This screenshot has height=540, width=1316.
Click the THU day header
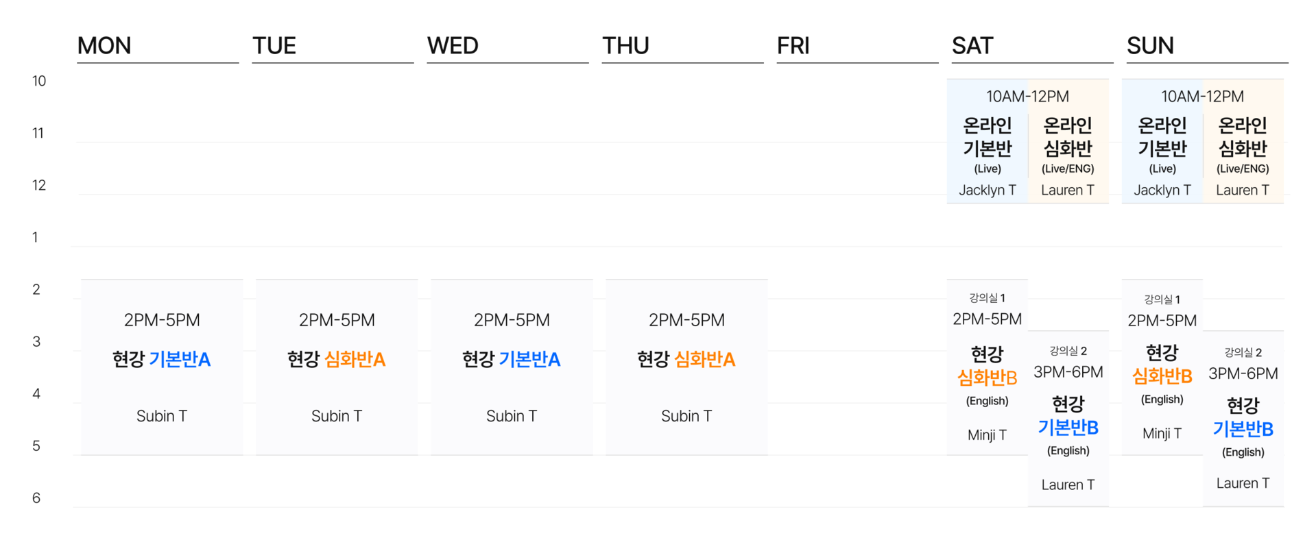pyautogui.click(x=625, y=46)
